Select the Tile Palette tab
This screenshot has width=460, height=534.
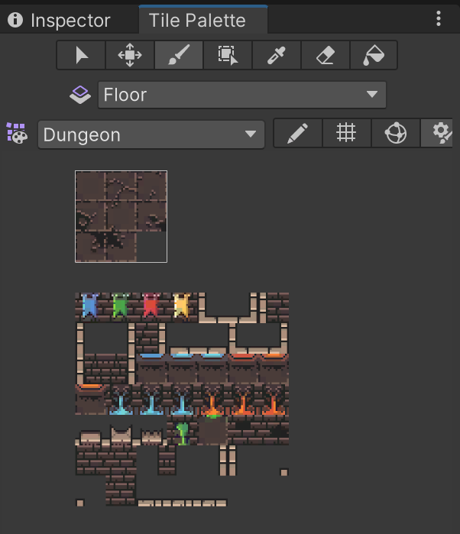coord(203,20)
